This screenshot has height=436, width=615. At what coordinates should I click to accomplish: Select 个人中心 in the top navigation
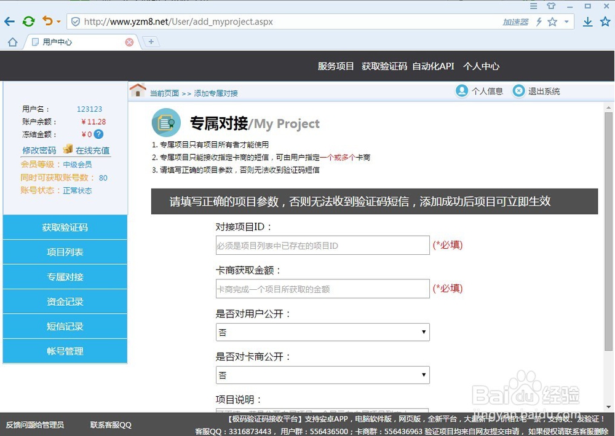click(481, 66)
